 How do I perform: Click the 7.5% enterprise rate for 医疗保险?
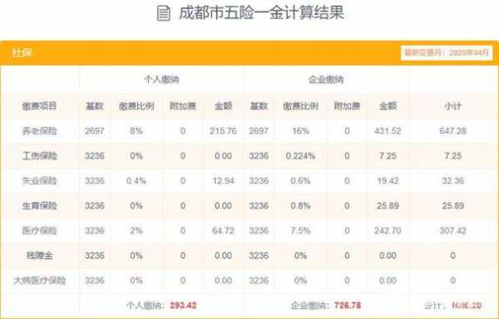pos(301,230)
